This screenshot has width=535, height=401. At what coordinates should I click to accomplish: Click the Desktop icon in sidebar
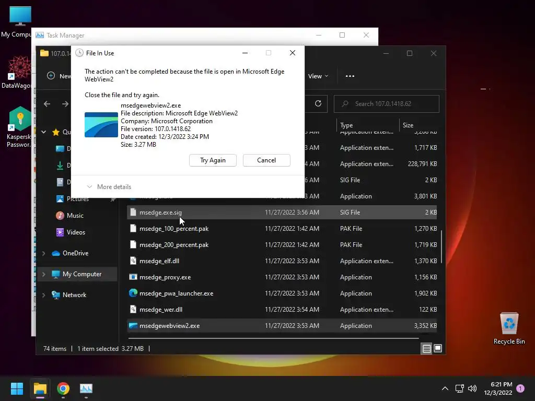coord(60,149)
